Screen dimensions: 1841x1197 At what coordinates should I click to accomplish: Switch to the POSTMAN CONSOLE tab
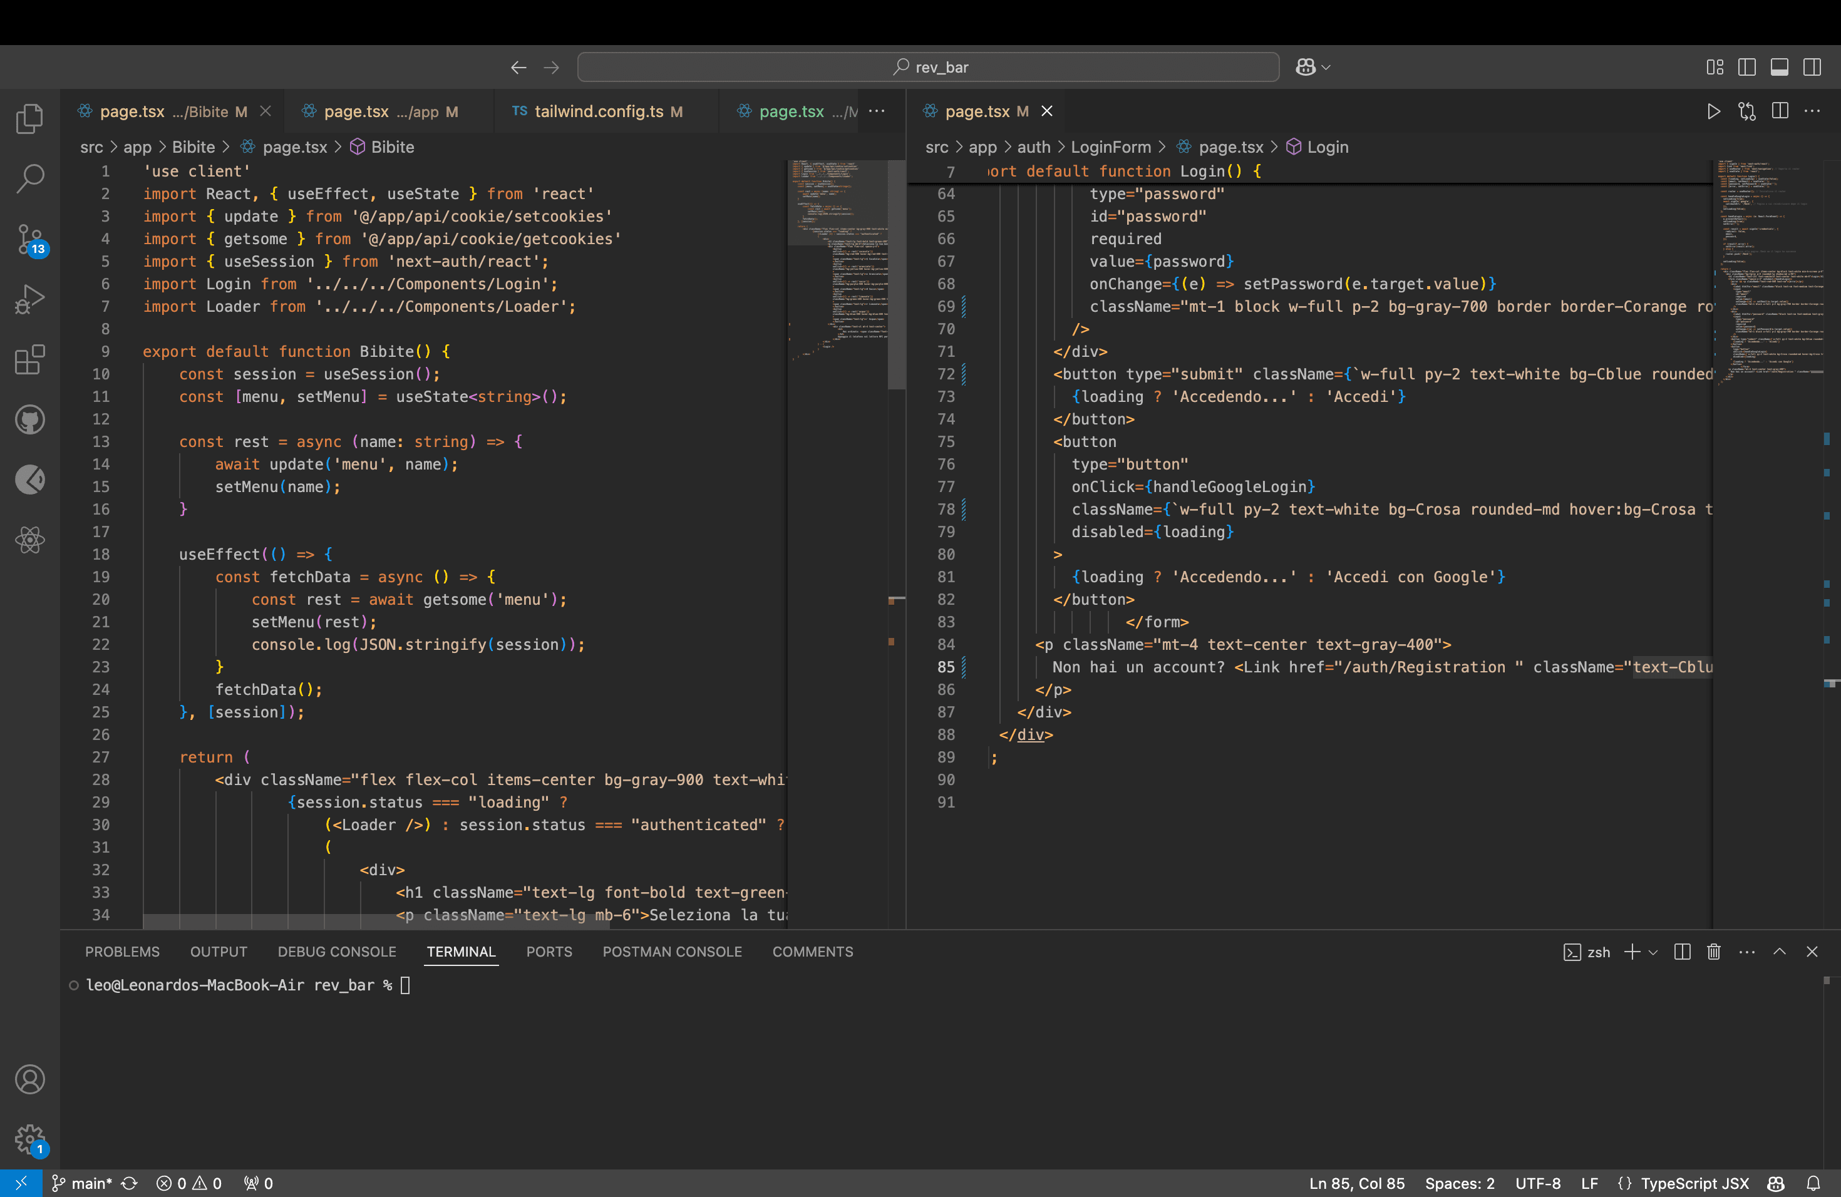[x=672, y=952]
